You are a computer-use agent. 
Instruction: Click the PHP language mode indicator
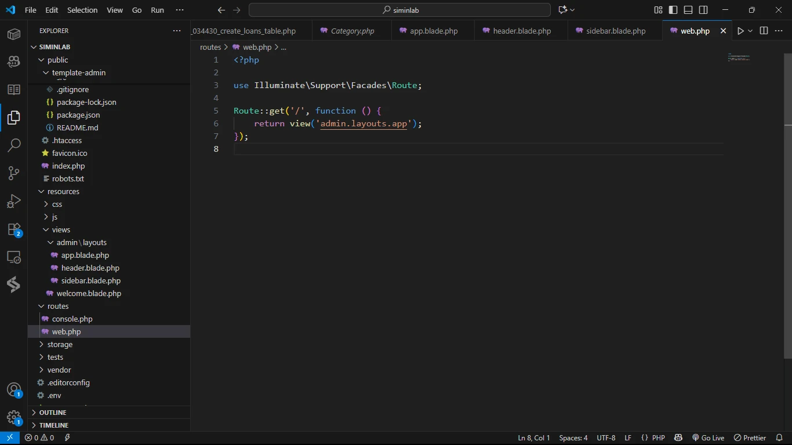coord(658,438)
